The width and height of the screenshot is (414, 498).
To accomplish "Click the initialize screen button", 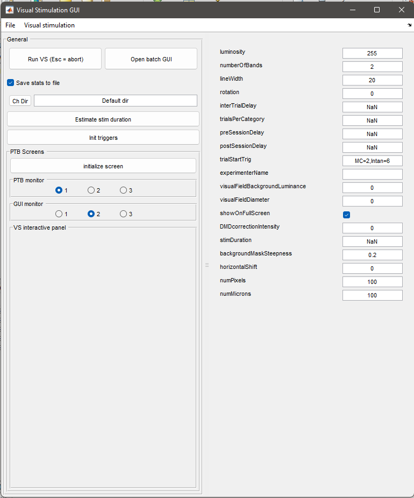I will [103, 166].
